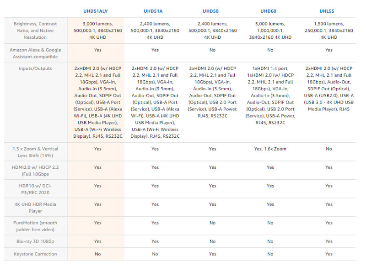Select the Amazon Alexa & Google Assistant row label
This screenshot has width=366, height=265.
point(35,53)
